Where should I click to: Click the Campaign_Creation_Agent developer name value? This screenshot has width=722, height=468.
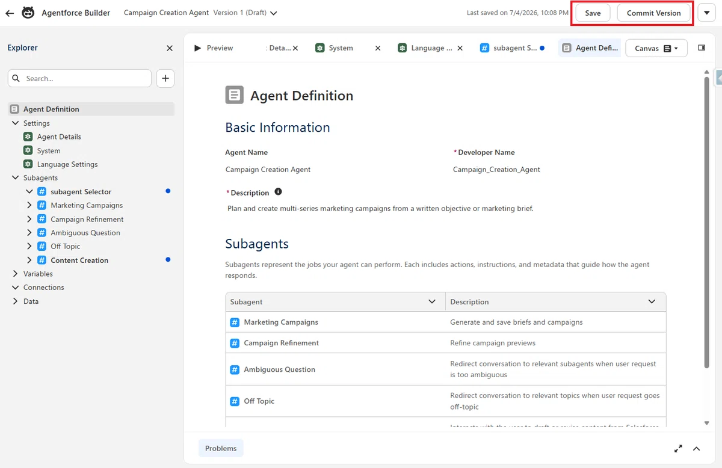pyautogui.click(x=496, y=170)
